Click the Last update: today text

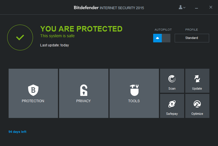point(54,45)
